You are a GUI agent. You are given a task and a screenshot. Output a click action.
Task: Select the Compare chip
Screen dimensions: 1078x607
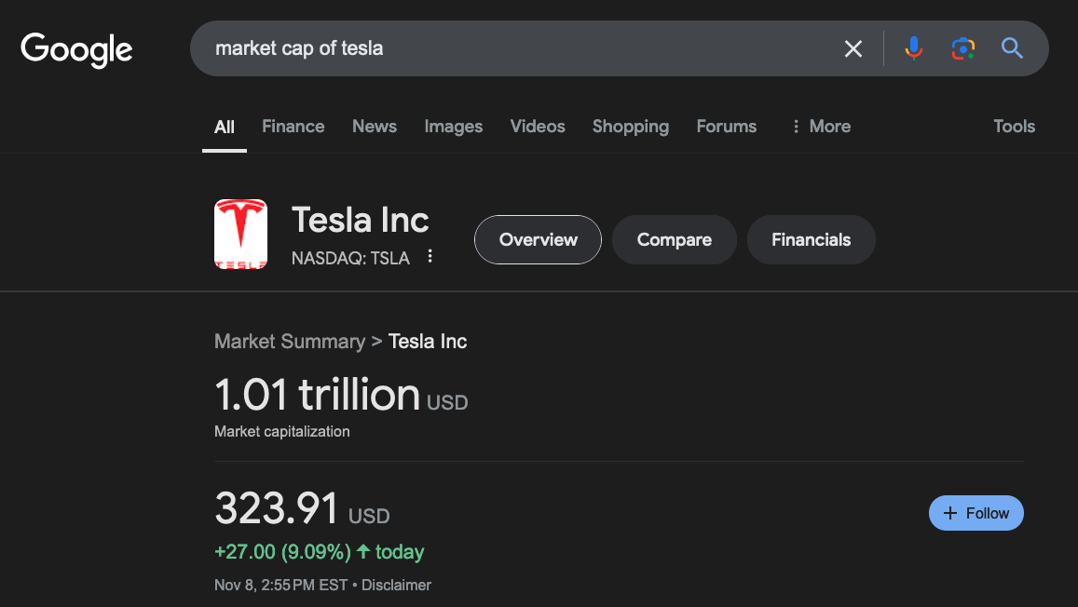coord(674,239)
